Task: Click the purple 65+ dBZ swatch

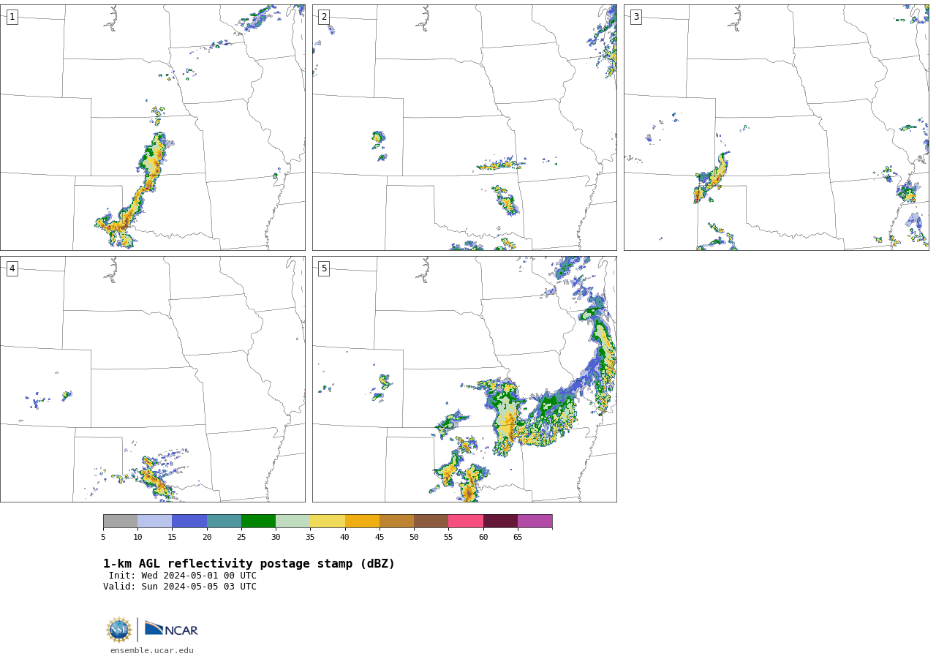Action: [535, 521]
